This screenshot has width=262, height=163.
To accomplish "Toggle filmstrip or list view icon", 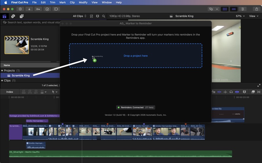I will pos(97,16).
